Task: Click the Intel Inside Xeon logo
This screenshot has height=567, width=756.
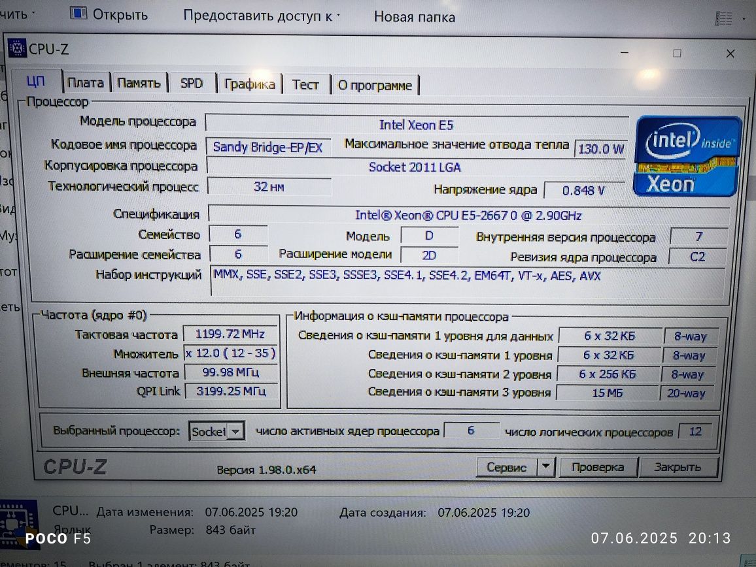Action: [687, 156]
